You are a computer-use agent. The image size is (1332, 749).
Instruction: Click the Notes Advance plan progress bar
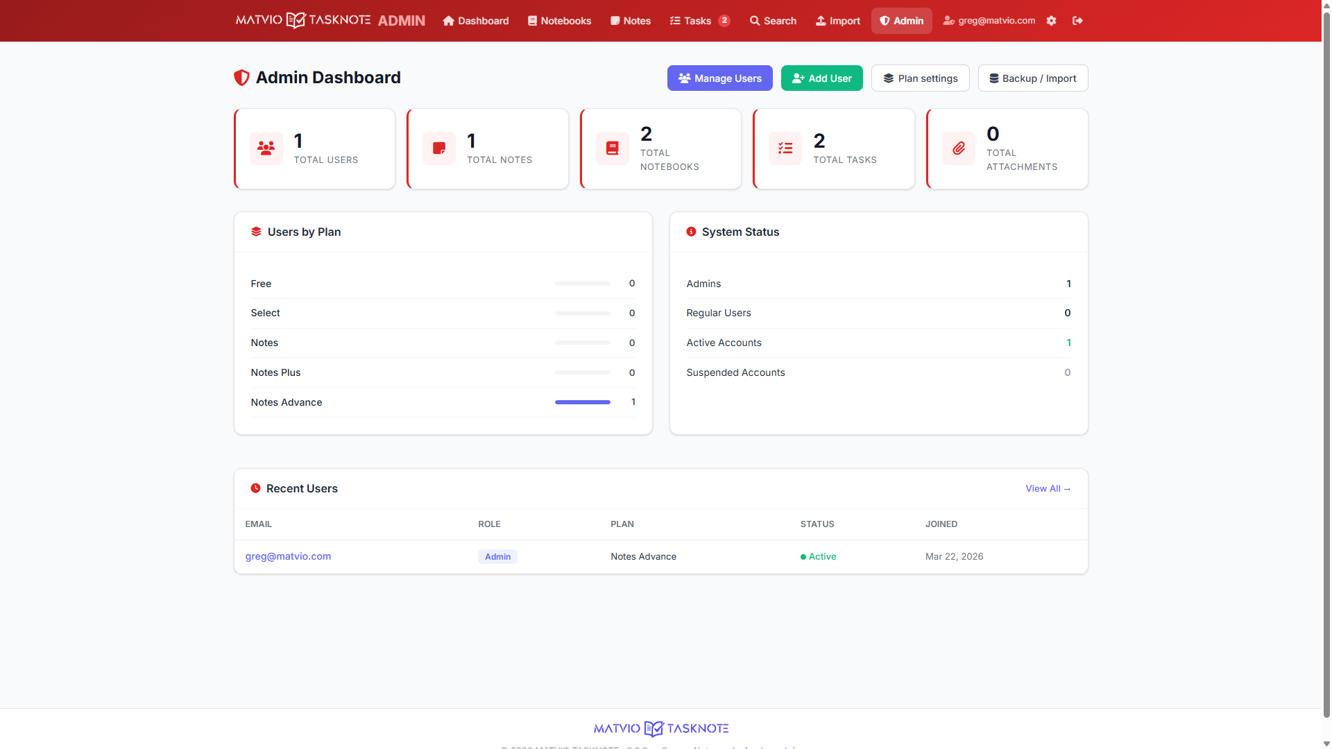coord(582,402)
